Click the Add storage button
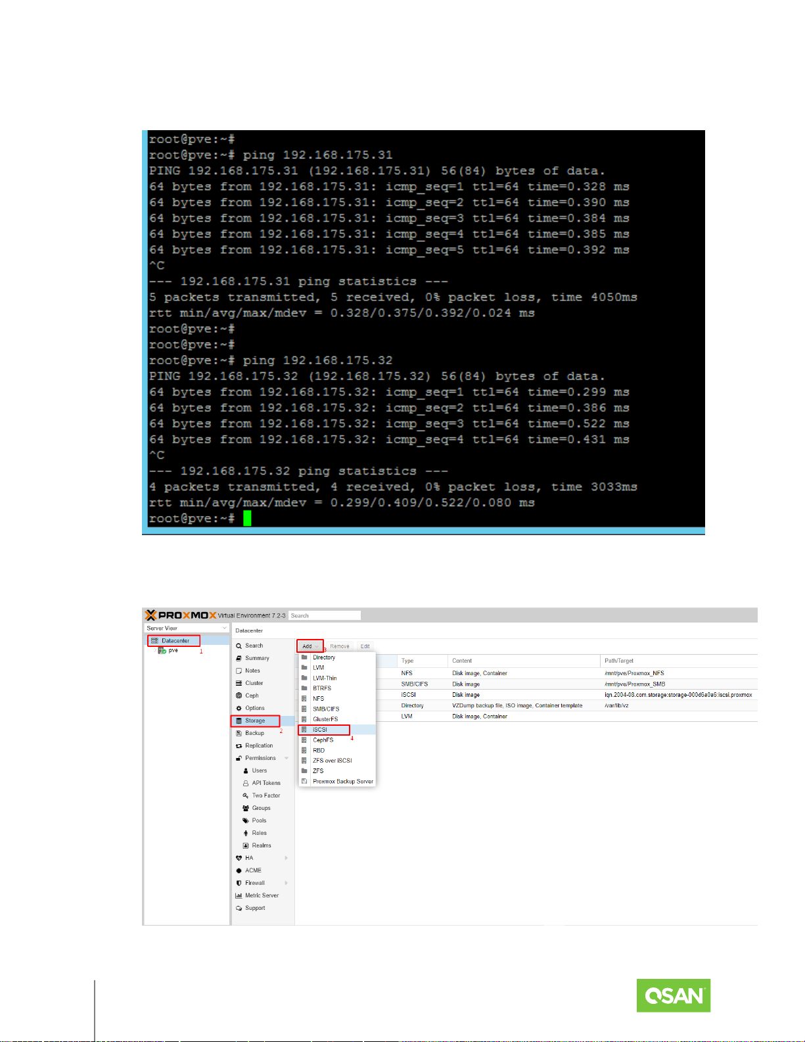 [310, 646]
